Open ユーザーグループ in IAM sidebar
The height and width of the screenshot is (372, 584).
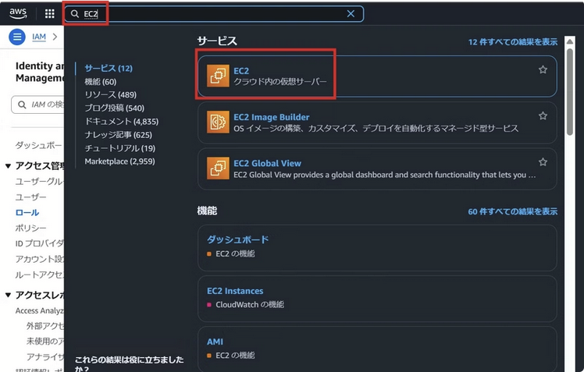pos(40,182)
